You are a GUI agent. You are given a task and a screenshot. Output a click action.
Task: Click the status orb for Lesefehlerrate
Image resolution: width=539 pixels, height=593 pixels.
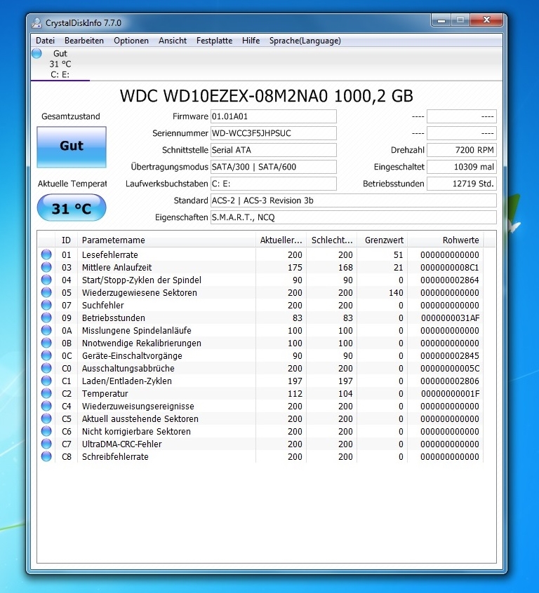tap(46, 254)
